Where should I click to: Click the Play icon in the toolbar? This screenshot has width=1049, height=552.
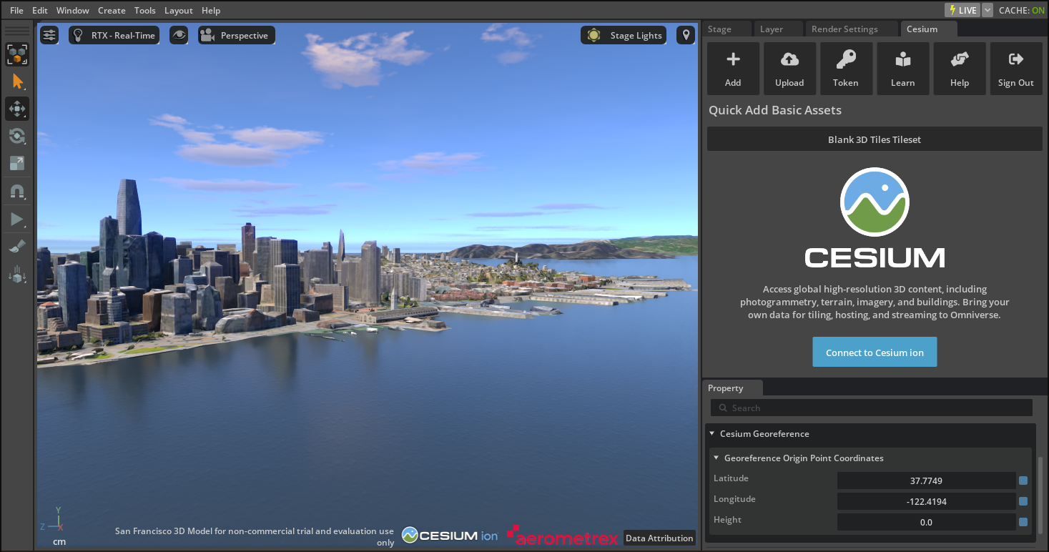[16, 219]
